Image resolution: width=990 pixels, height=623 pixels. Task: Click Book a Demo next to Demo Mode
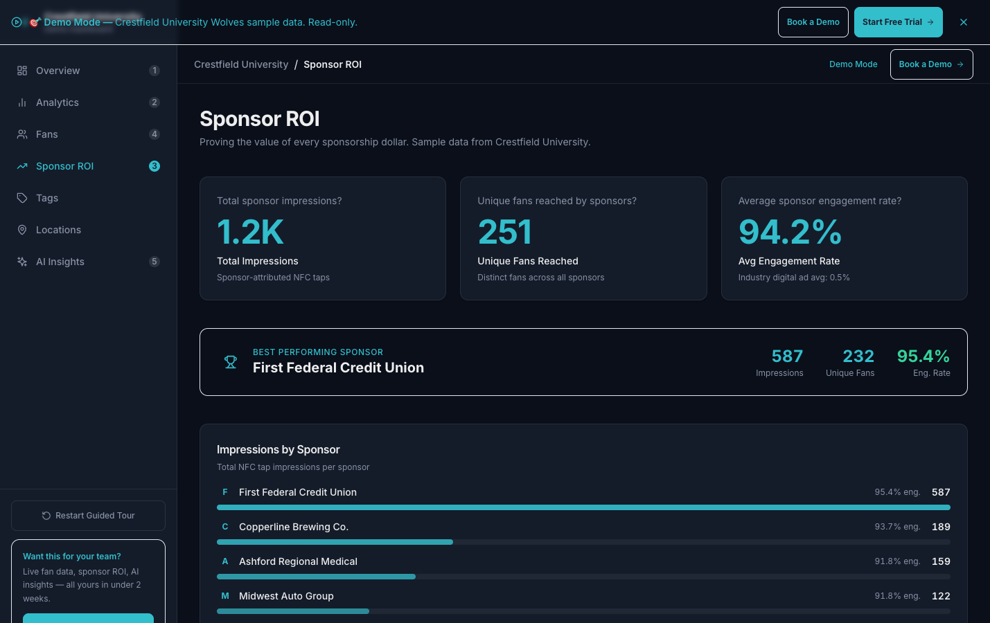(931, 64)
